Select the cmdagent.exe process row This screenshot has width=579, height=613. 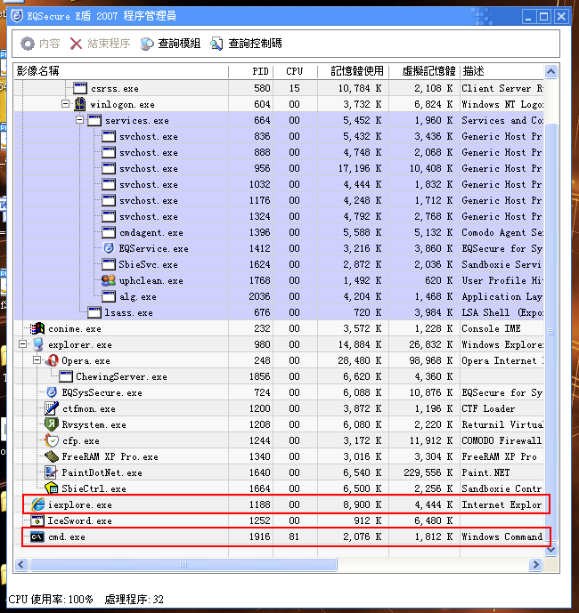[279, 232]
